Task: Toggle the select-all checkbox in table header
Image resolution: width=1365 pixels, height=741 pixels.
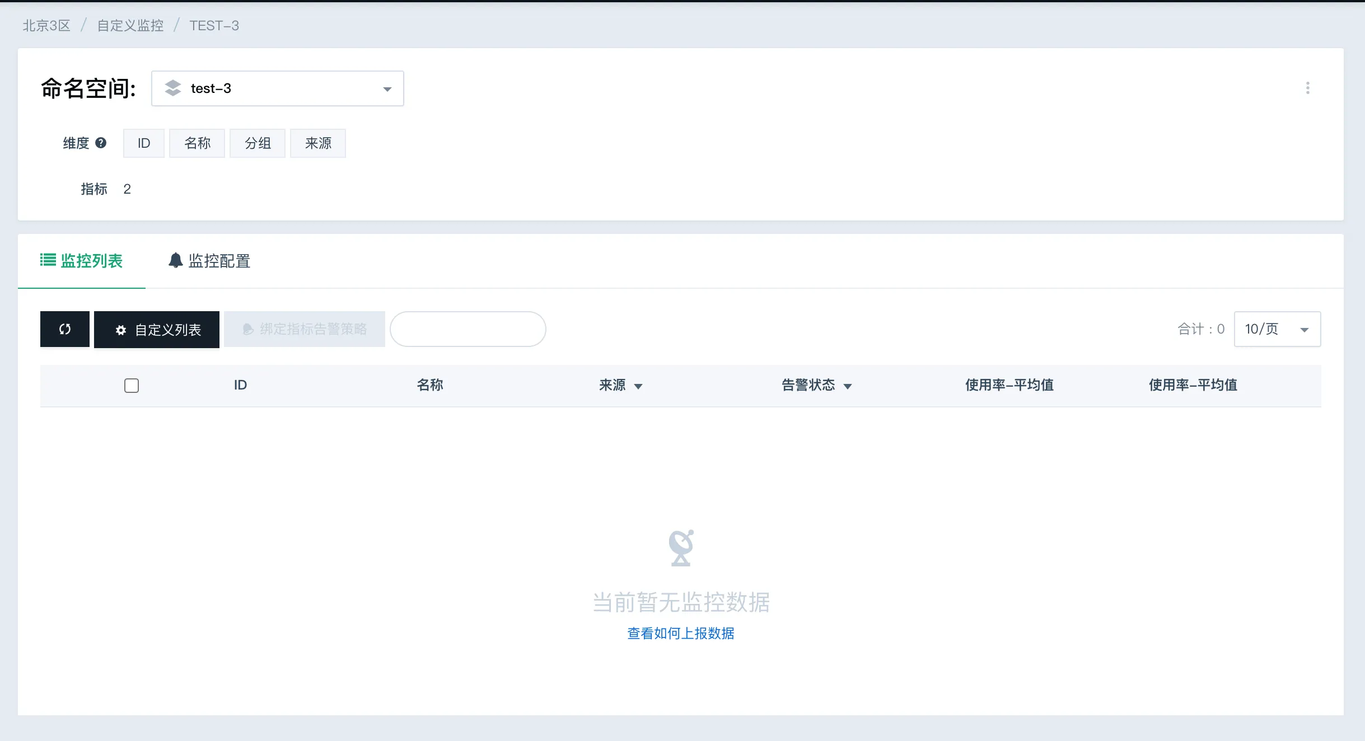Action: (132, 386)
